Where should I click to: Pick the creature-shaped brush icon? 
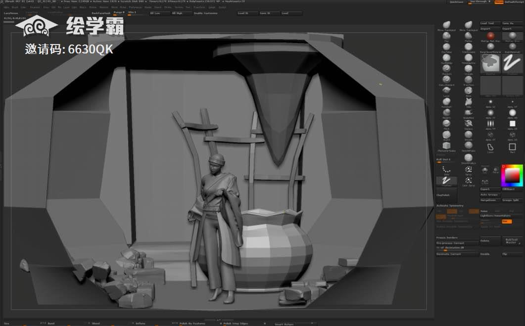[x=469, y=101]
